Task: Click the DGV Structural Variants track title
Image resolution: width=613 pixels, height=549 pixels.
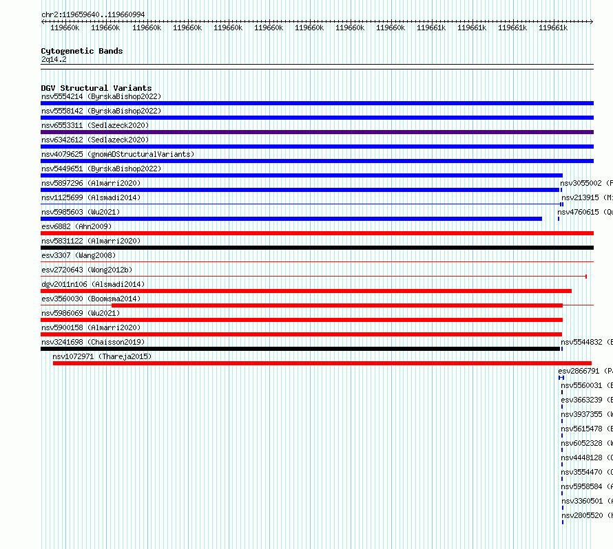Action: pos(96,88)
